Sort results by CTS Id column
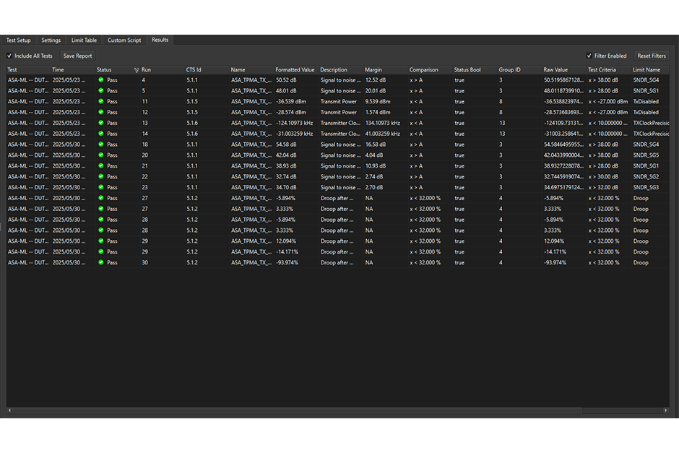 (x=194, y=70)
